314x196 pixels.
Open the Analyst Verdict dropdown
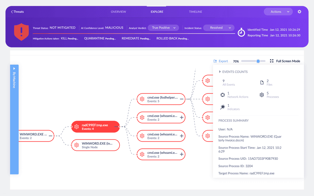(x=164, y=28)
